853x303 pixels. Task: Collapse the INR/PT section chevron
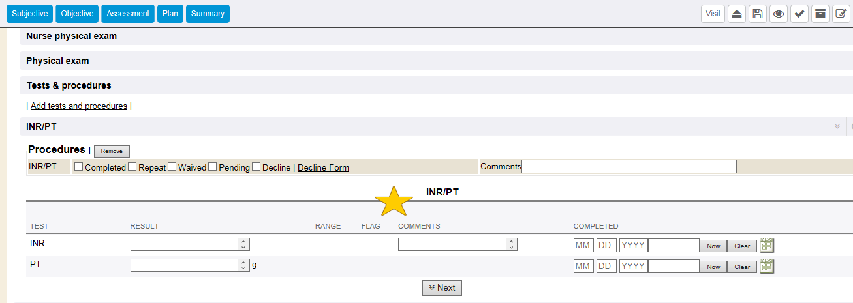click(x=837, y=126)
